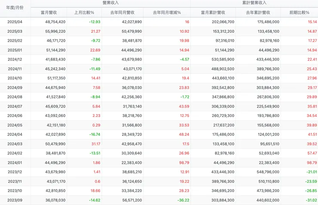Select the 2024/01 row date cell
Screen dimensions: 318x205
(x=15, y=162)
